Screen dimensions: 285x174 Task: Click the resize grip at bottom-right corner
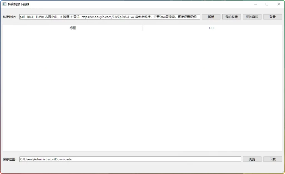283,172
